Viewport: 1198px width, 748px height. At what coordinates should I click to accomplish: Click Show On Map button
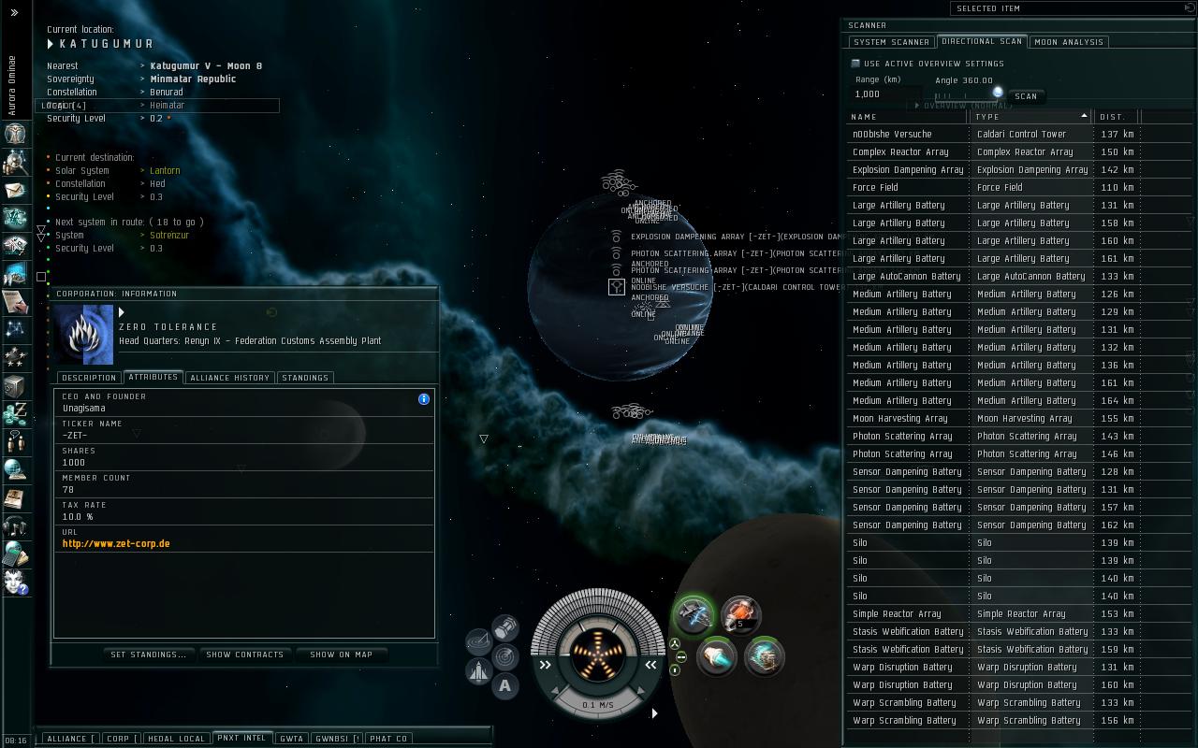click(342, 654)
